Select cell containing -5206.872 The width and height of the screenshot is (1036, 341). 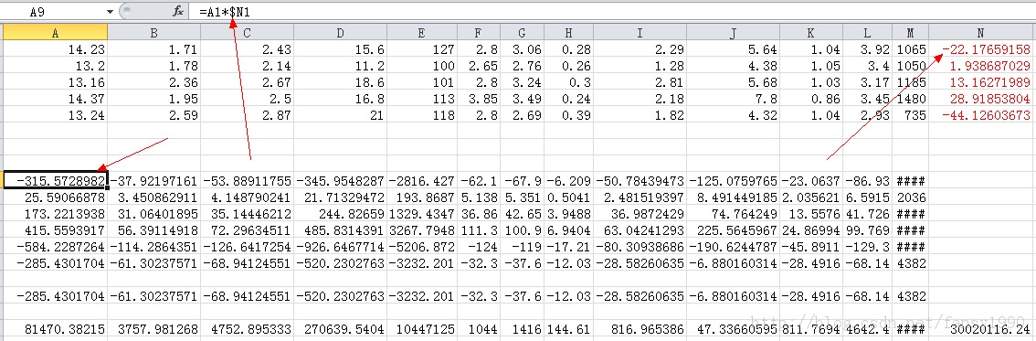(x=421, y=247)
